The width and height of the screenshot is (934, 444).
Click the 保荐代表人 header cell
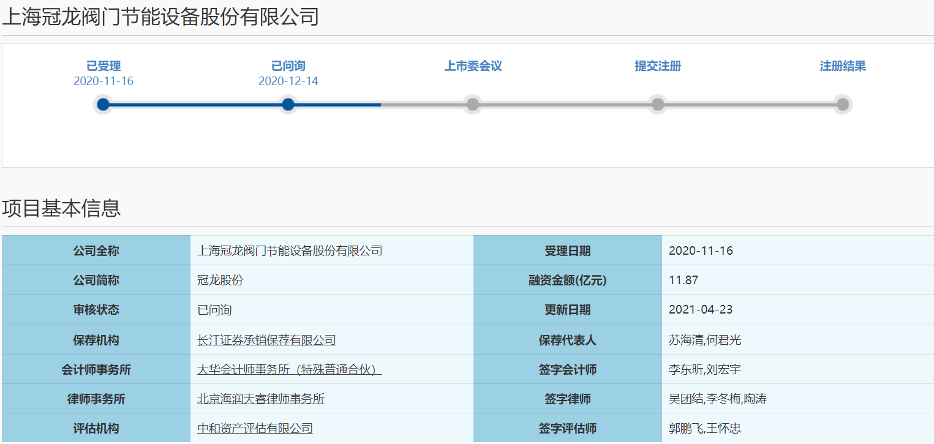[568, 340]
